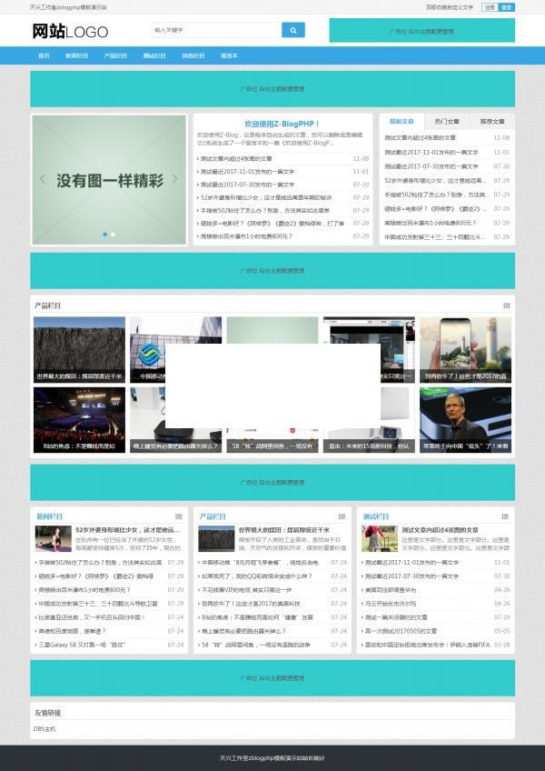Open B站的焦点 concert thumbnail

pos(79,420)
